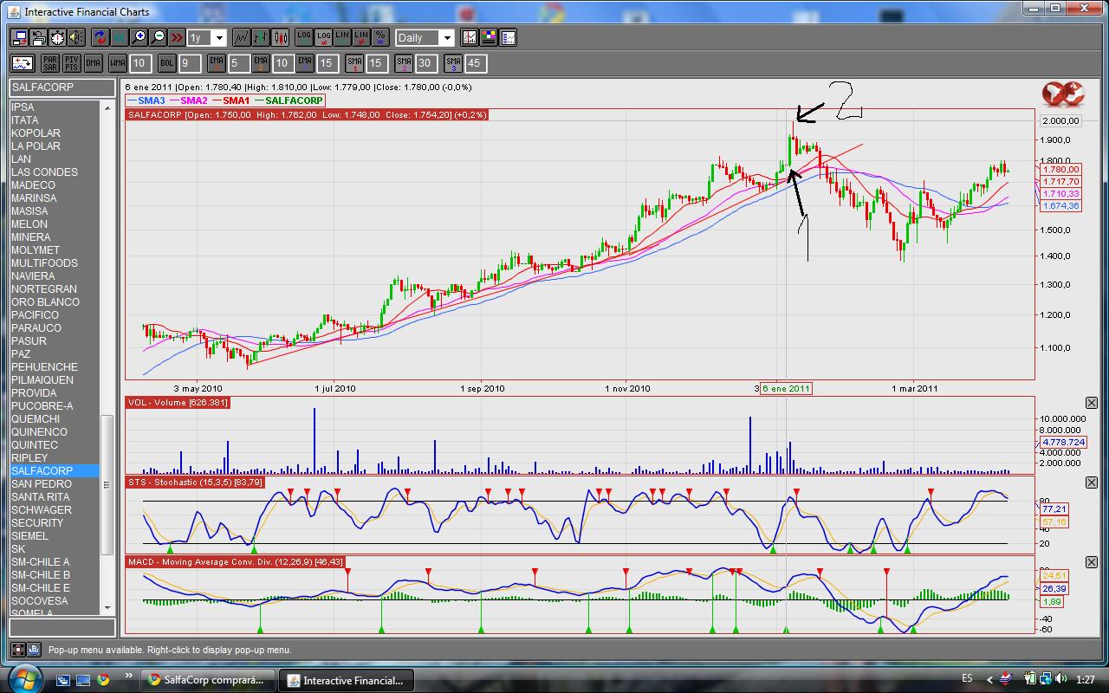Select LAN in the symbol list

click(55, 159)
